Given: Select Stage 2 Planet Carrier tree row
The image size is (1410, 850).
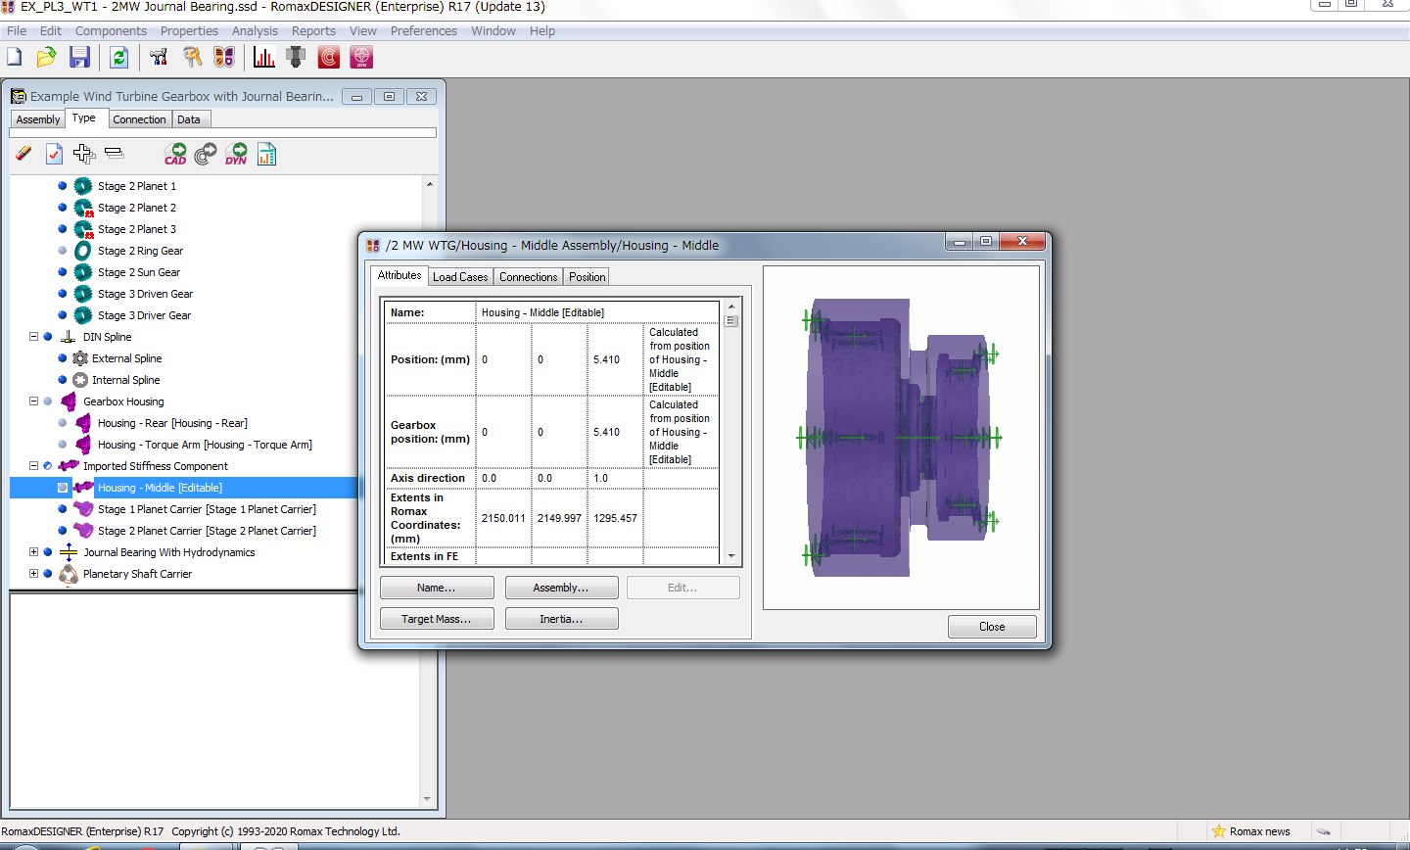Looking at the screenshot, I should tap(207, 531).
